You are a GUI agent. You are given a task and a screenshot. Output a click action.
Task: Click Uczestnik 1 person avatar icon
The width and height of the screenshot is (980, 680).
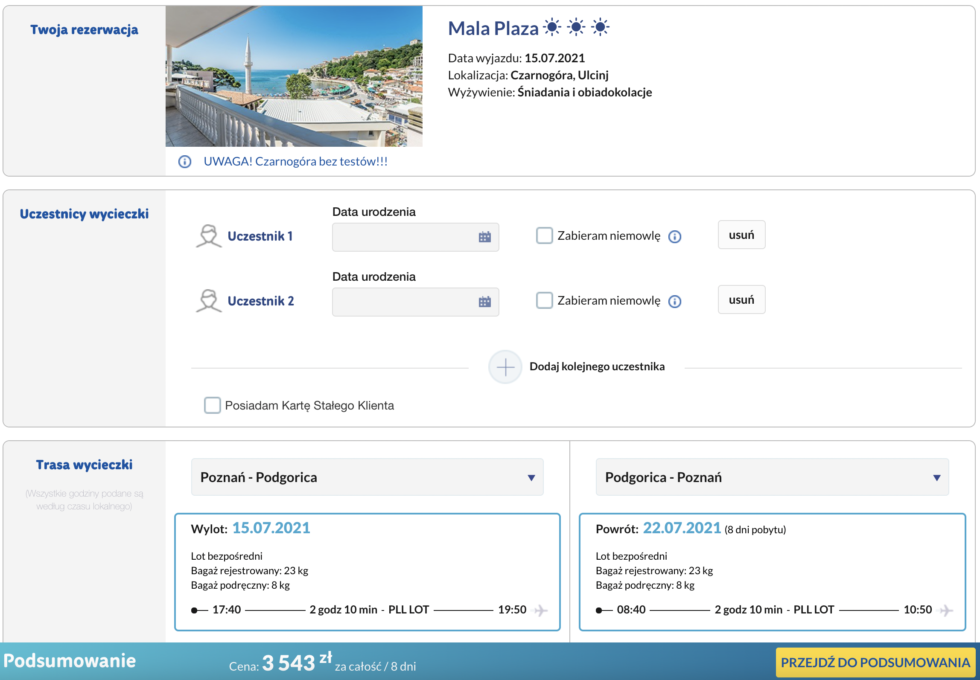point(209,236)
